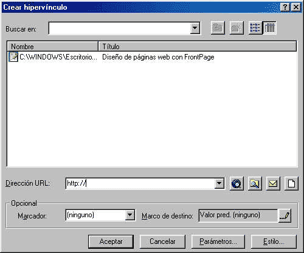Create new page and link icon
Image resolution: width=304 pixels, height=253 pixels.
(x=291, y=183)
